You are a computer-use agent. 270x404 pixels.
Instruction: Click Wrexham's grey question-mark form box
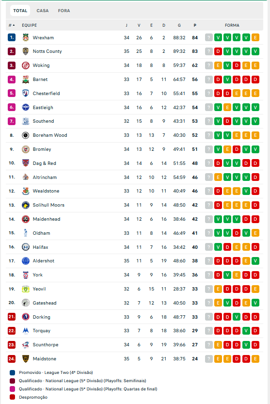coord(209,38)
